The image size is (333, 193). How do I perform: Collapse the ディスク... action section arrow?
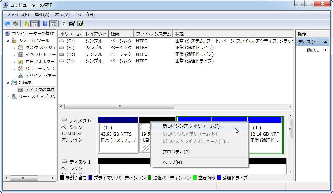click(x=325, y=42)
